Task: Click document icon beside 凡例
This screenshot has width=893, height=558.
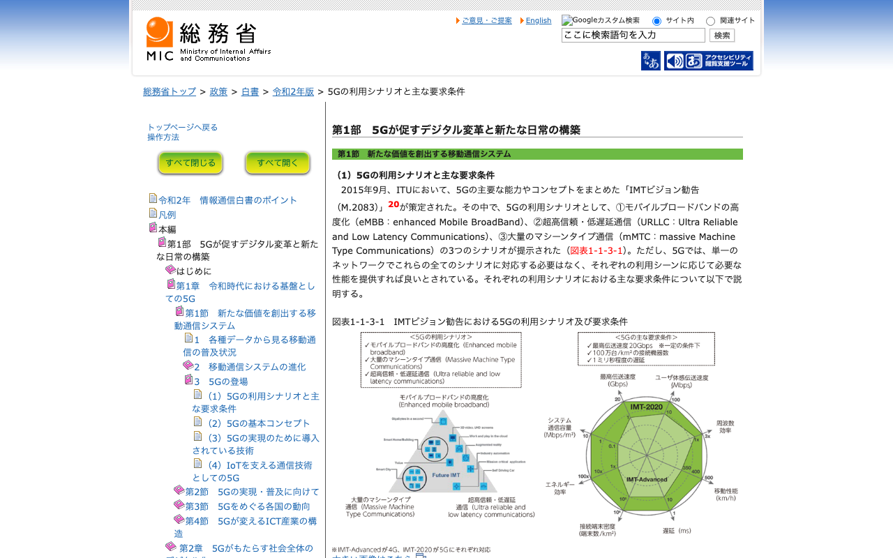Action: tap(153, 213)
